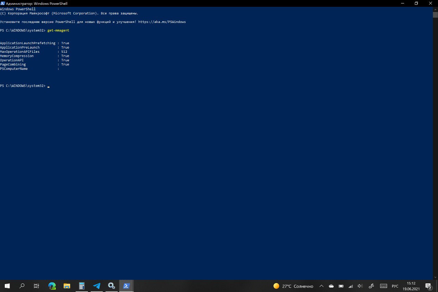This screenshot has width=438, height=292.
Task: Open the Windows Start menu
Action: (7, 286)
